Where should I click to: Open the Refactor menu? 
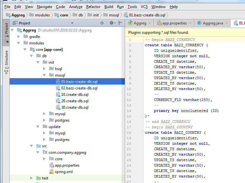pos(93,7)
